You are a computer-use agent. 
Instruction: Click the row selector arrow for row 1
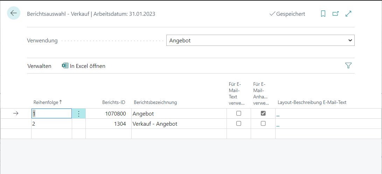(16, 113)
